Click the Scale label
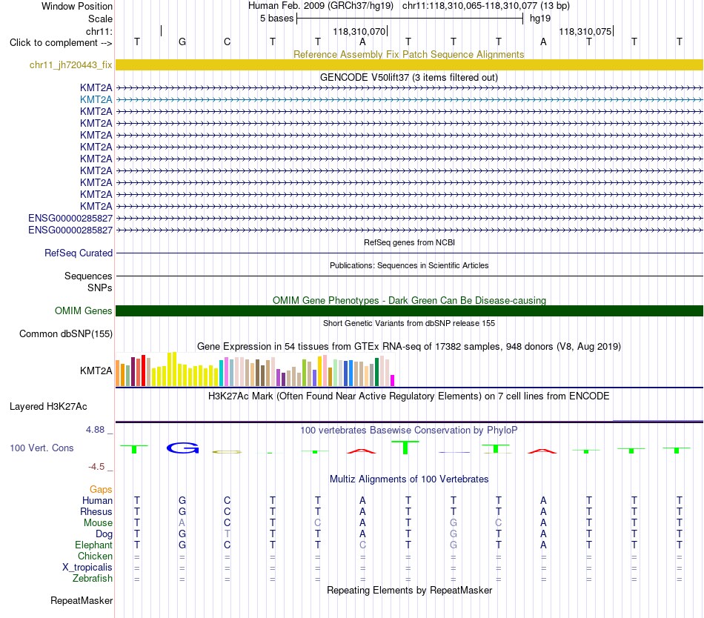Screen dimensions: 704x618 [100, 19]
